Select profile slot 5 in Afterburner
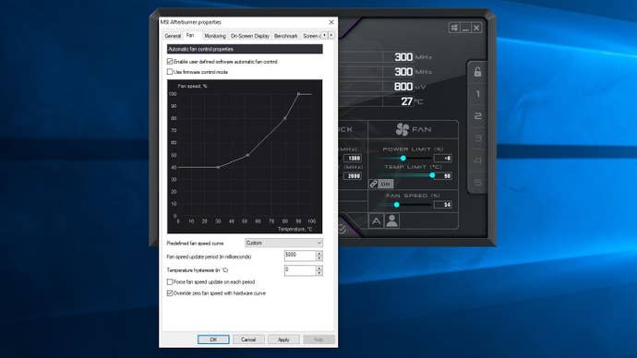 click(478, 183)
